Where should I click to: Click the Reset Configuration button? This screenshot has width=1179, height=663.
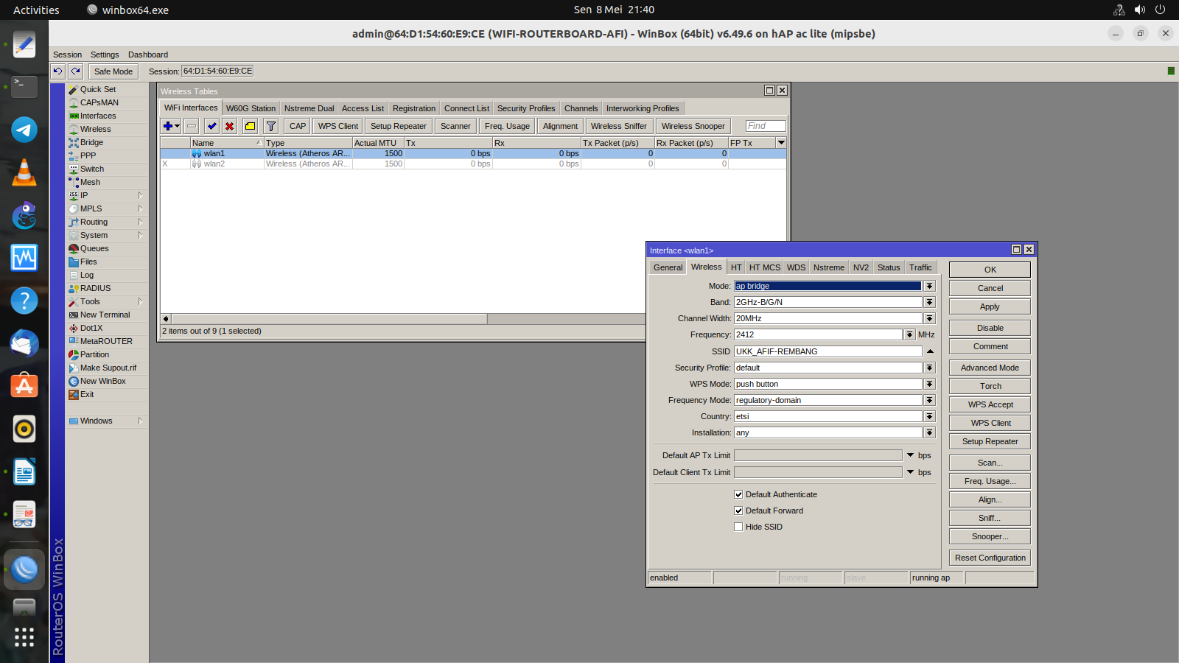click(990, 558)
